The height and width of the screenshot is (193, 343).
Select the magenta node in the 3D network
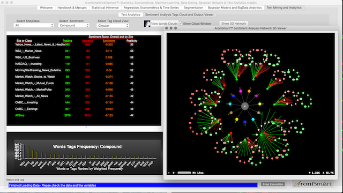[241, 91]
